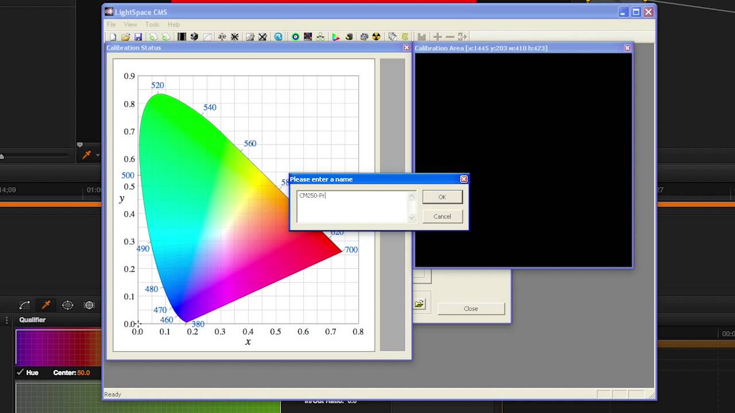The height and width of the screenshot is (413, 735).
Task: Click the Open folder toolbar icon
Action: 125,37
